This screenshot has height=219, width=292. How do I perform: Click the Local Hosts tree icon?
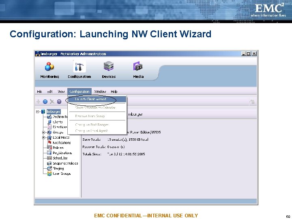point(49,137)
